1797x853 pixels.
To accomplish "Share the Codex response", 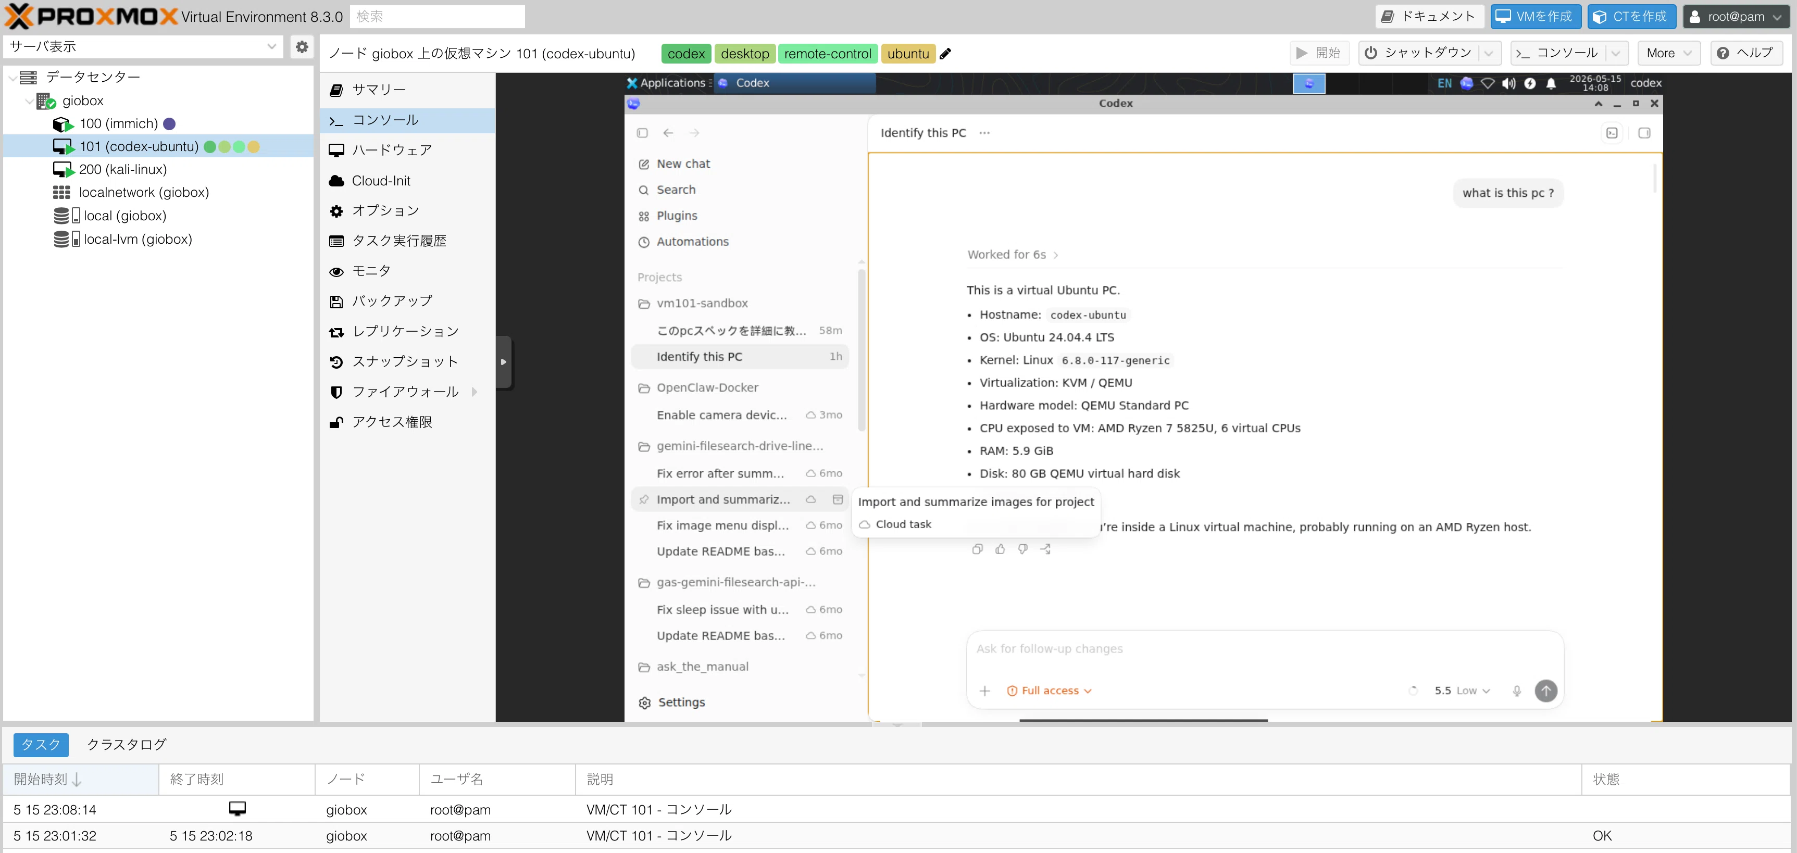I will [x=1046, y=549].
